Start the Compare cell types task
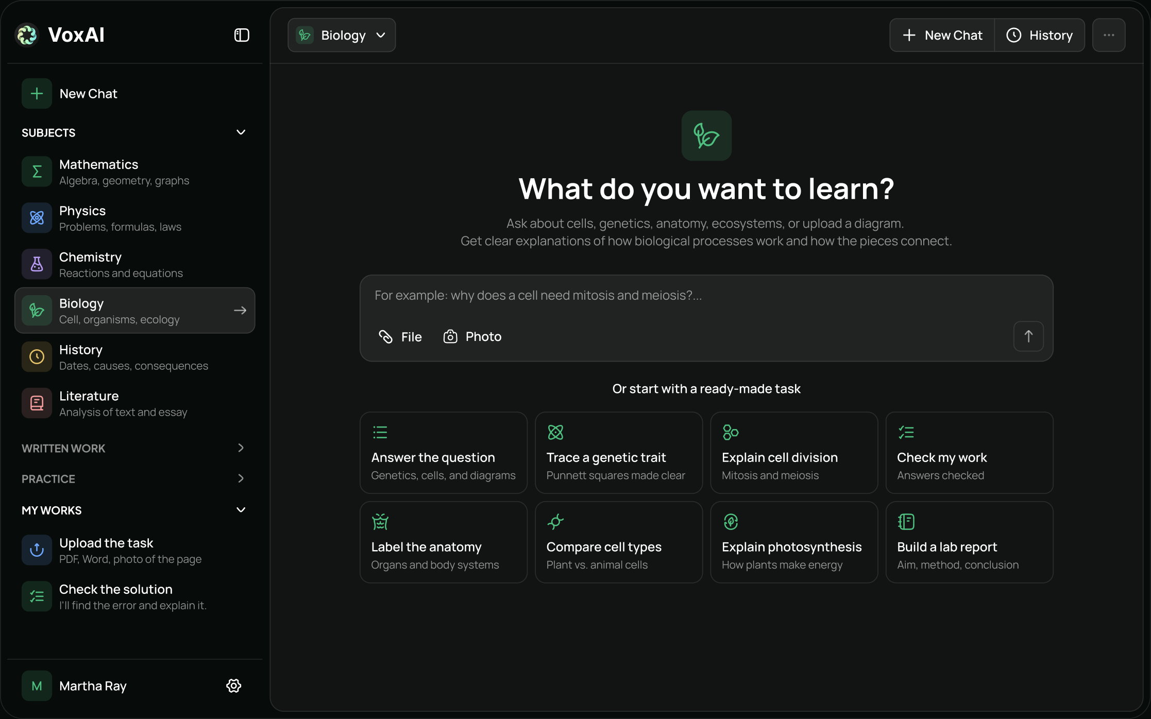Image resolution: width=1151 pixels, height=719 pixels. click(619, 542)
